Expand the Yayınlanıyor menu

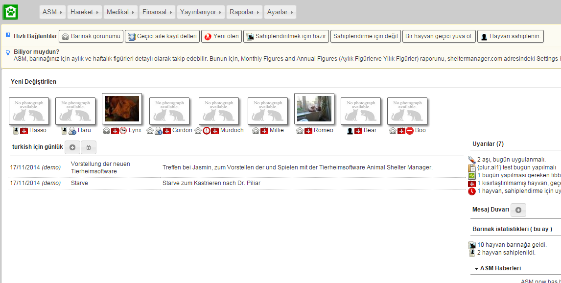click(x=201, y=12)
